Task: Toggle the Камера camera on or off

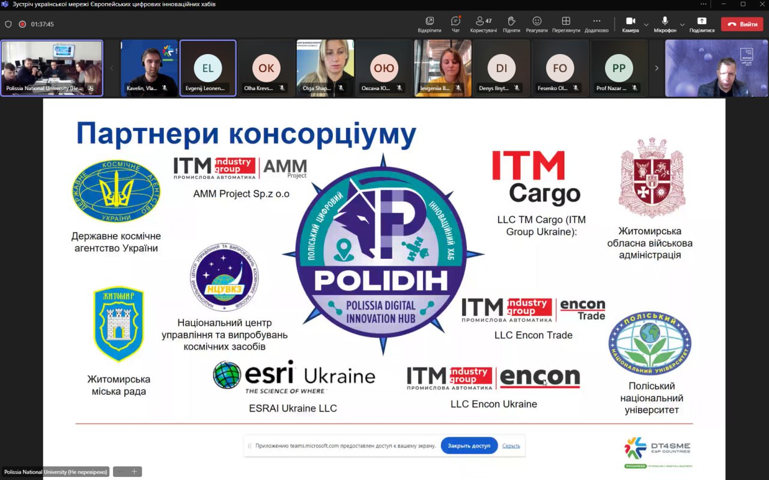Action: pyautogui.click(x=630, y=23)
